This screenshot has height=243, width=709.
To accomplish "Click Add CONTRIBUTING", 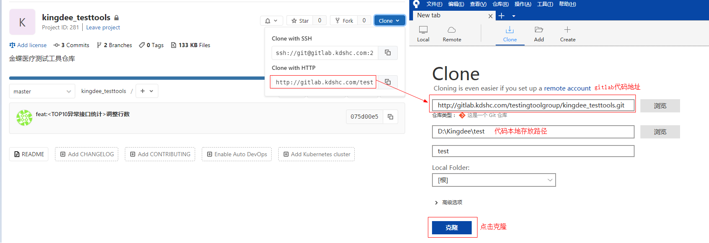I will (x=160, y=154).
